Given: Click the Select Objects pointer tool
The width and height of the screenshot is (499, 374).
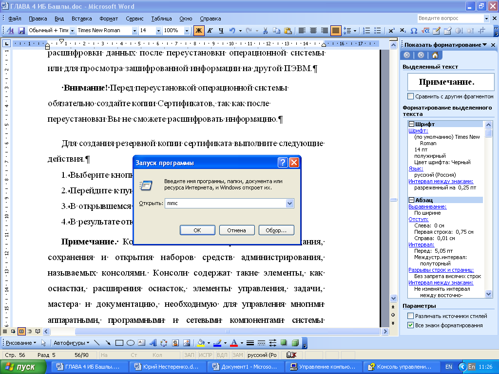Looking at the screenshot, I should click(x=43, y=343).
